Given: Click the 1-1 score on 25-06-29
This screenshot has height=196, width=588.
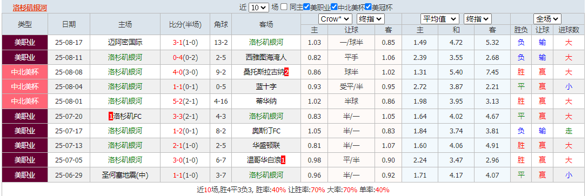Looking at the screenshot, I should coord(177,175).
